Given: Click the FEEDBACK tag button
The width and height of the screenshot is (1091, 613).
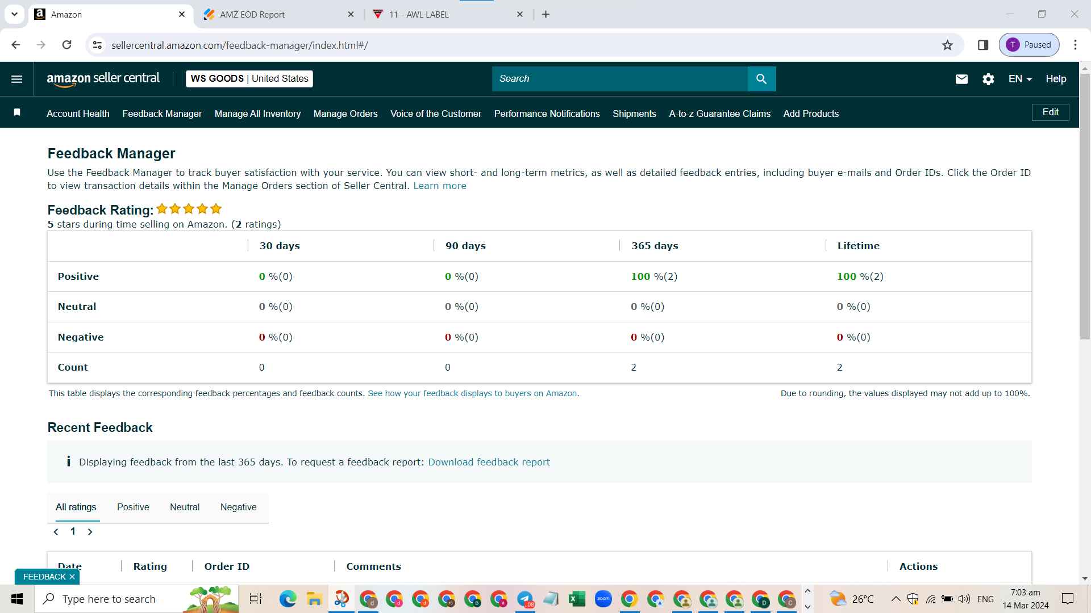Looking at the screenshot, I should click(x=44, y=577).
